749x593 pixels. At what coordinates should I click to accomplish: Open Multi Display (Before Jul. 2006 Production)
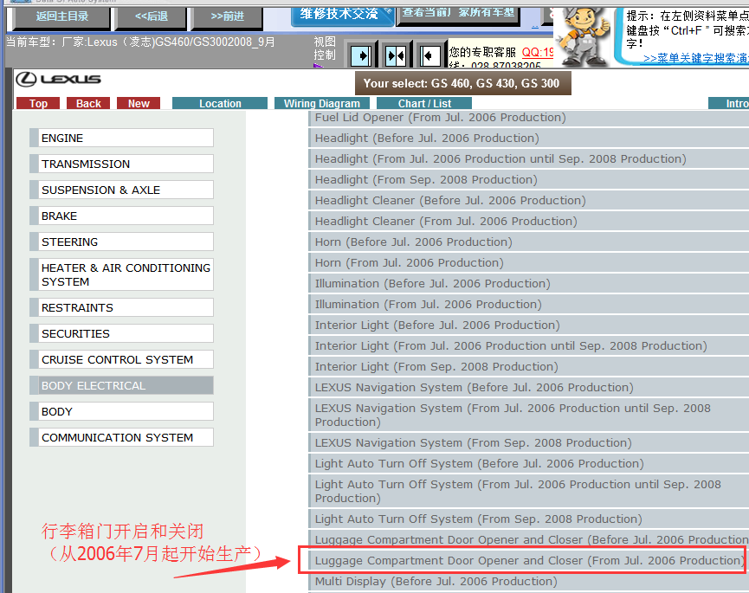[x=529, y=581]
